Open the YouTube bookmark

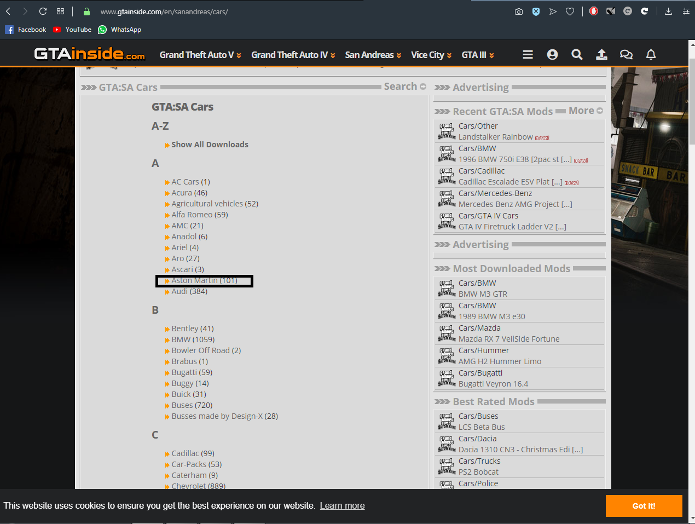(x=72, y=30)
